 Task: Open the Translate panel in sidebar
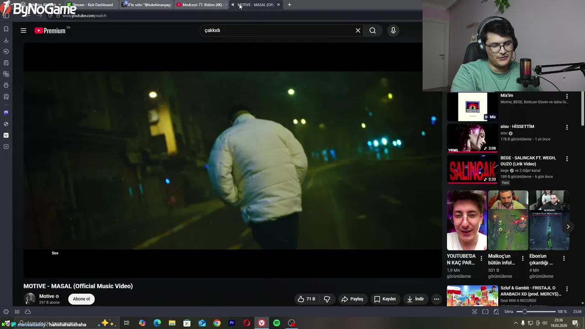pyautogui.click(x=6, y=74)
